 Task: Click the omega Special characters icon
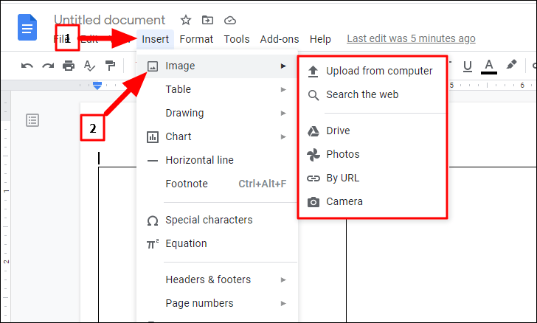[x=153, y=220]
